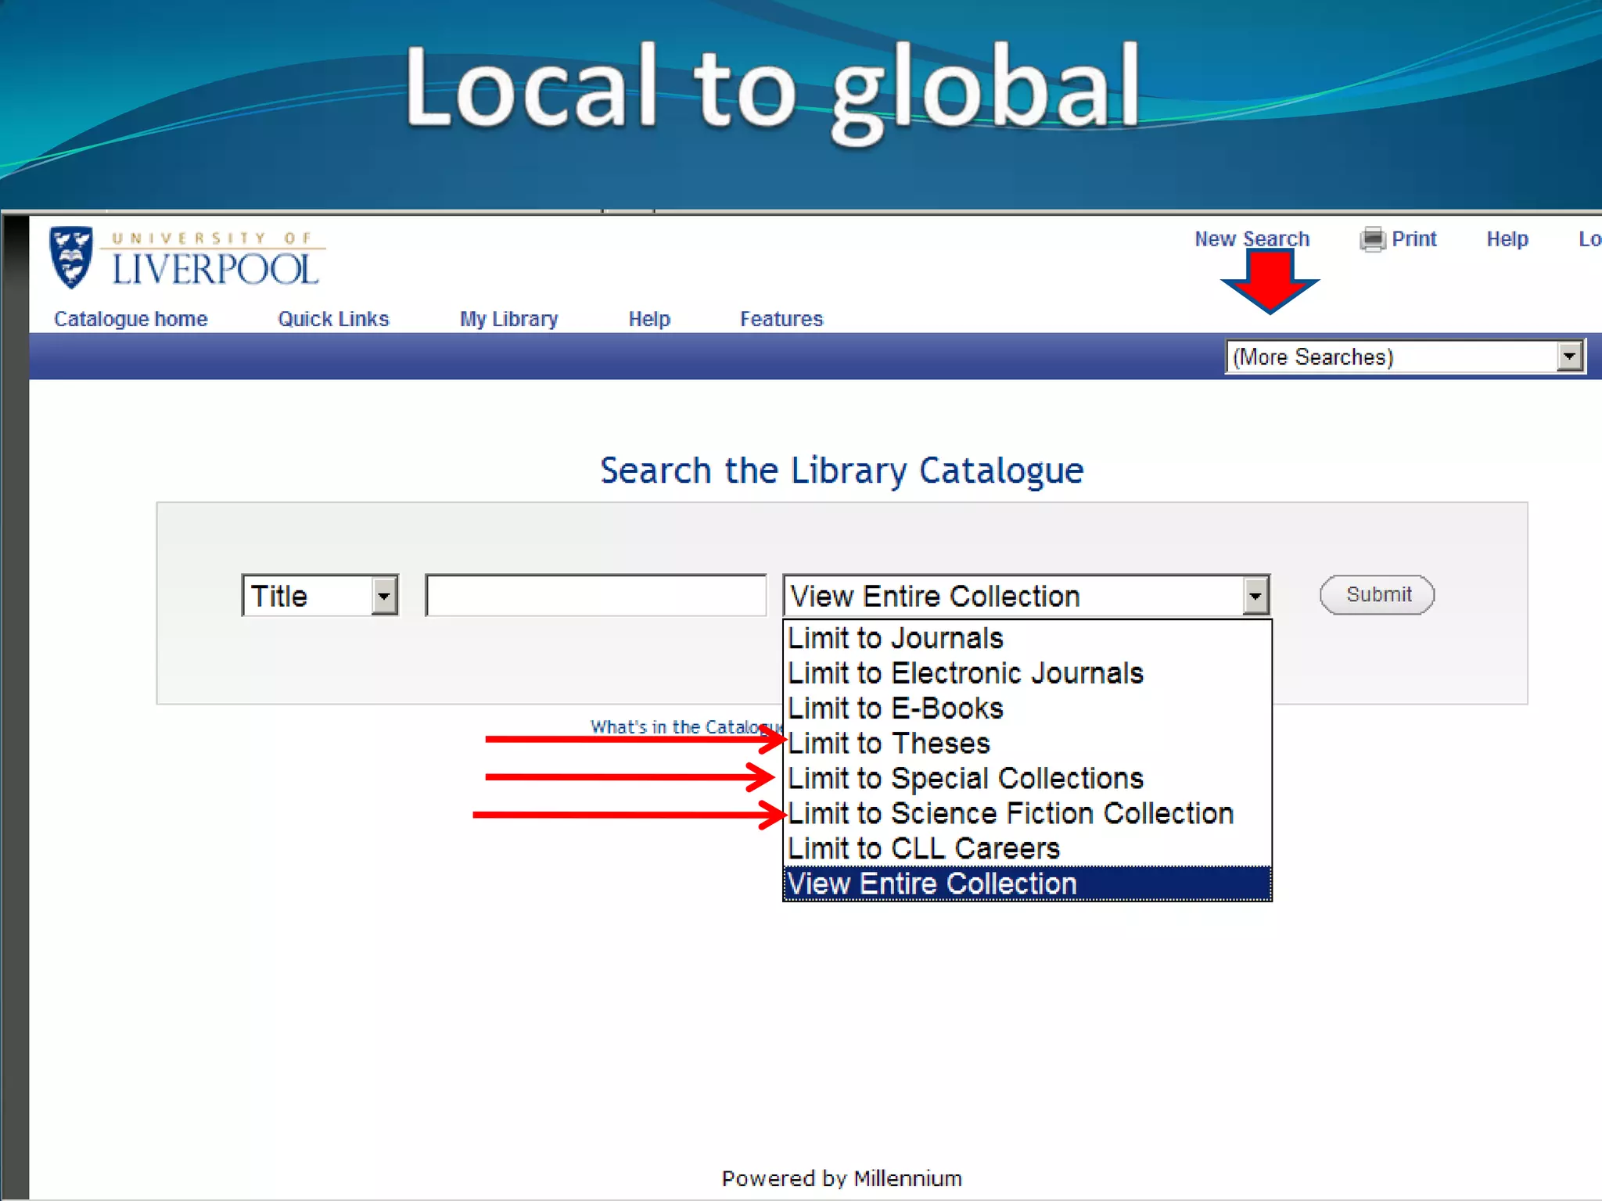Click the Powered by Millennium text

pyautogui.click(x=842, y=1178)
